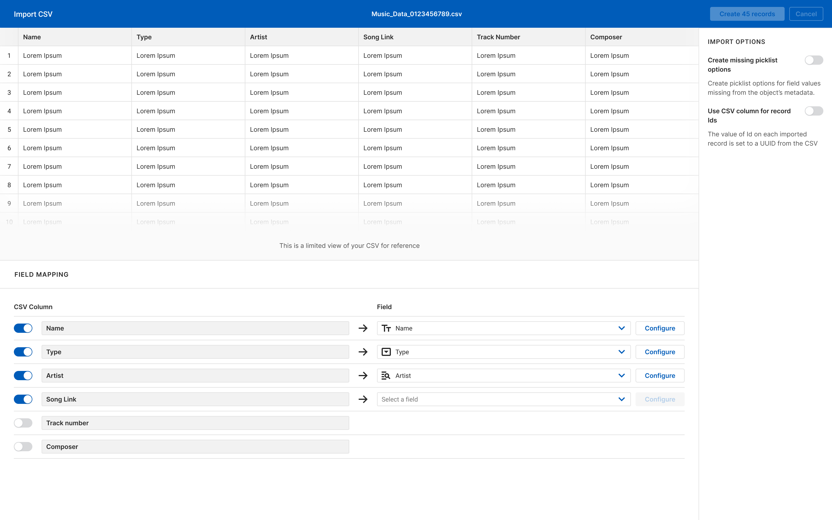
Task: Turn on Use CSV column for record Ids
Action: pyautogui.click(x=814, y=111)
